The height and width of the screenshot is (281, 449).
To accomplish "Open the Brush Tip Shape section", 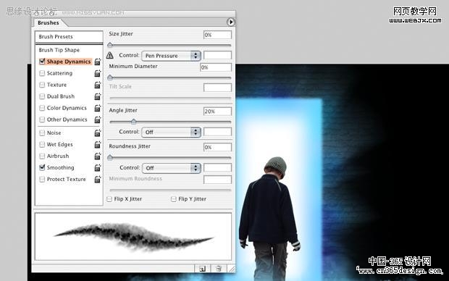I will (59, 50).
